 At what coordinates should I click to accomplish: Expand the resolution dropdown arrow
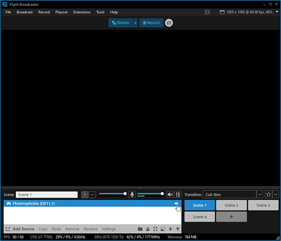tap(277, 12)
